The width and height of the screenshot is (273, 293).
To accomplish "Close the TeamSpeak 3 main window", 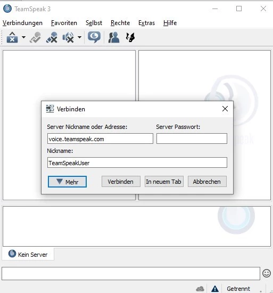I will tap(263, 9).
